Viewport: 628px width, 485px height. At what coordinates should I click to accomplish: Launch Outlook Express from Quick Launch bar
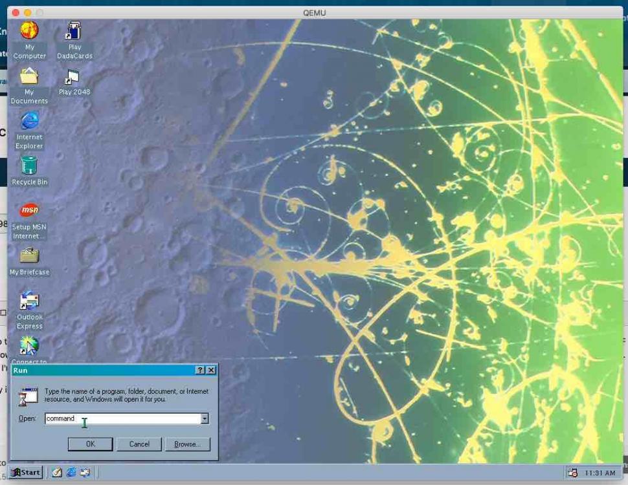point(85,473)
